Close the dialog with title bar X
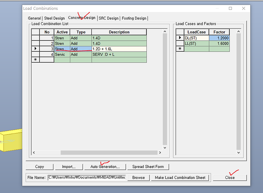The image size is (263, 193). (244, 8)
